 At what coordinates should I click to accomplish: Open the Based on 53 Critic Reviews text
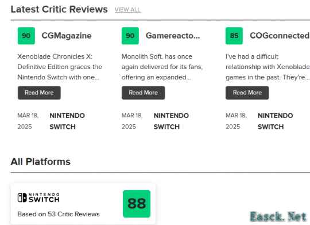(59, 214)
